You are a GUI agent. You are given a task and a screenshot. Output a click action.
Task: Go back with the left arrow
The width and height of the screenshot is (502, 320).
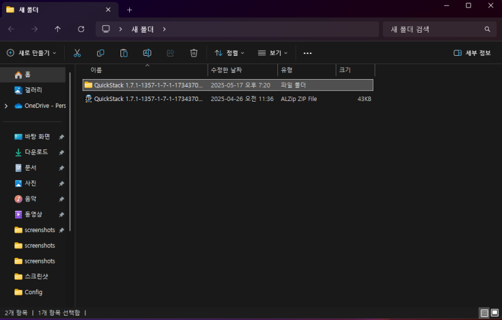(11, 29)
